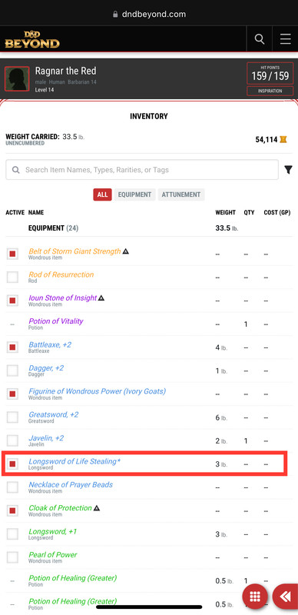The width and height of the screenshot is (298, 615).
Task: Open Greatsword, +2 item details
Action: coord(54,414)
